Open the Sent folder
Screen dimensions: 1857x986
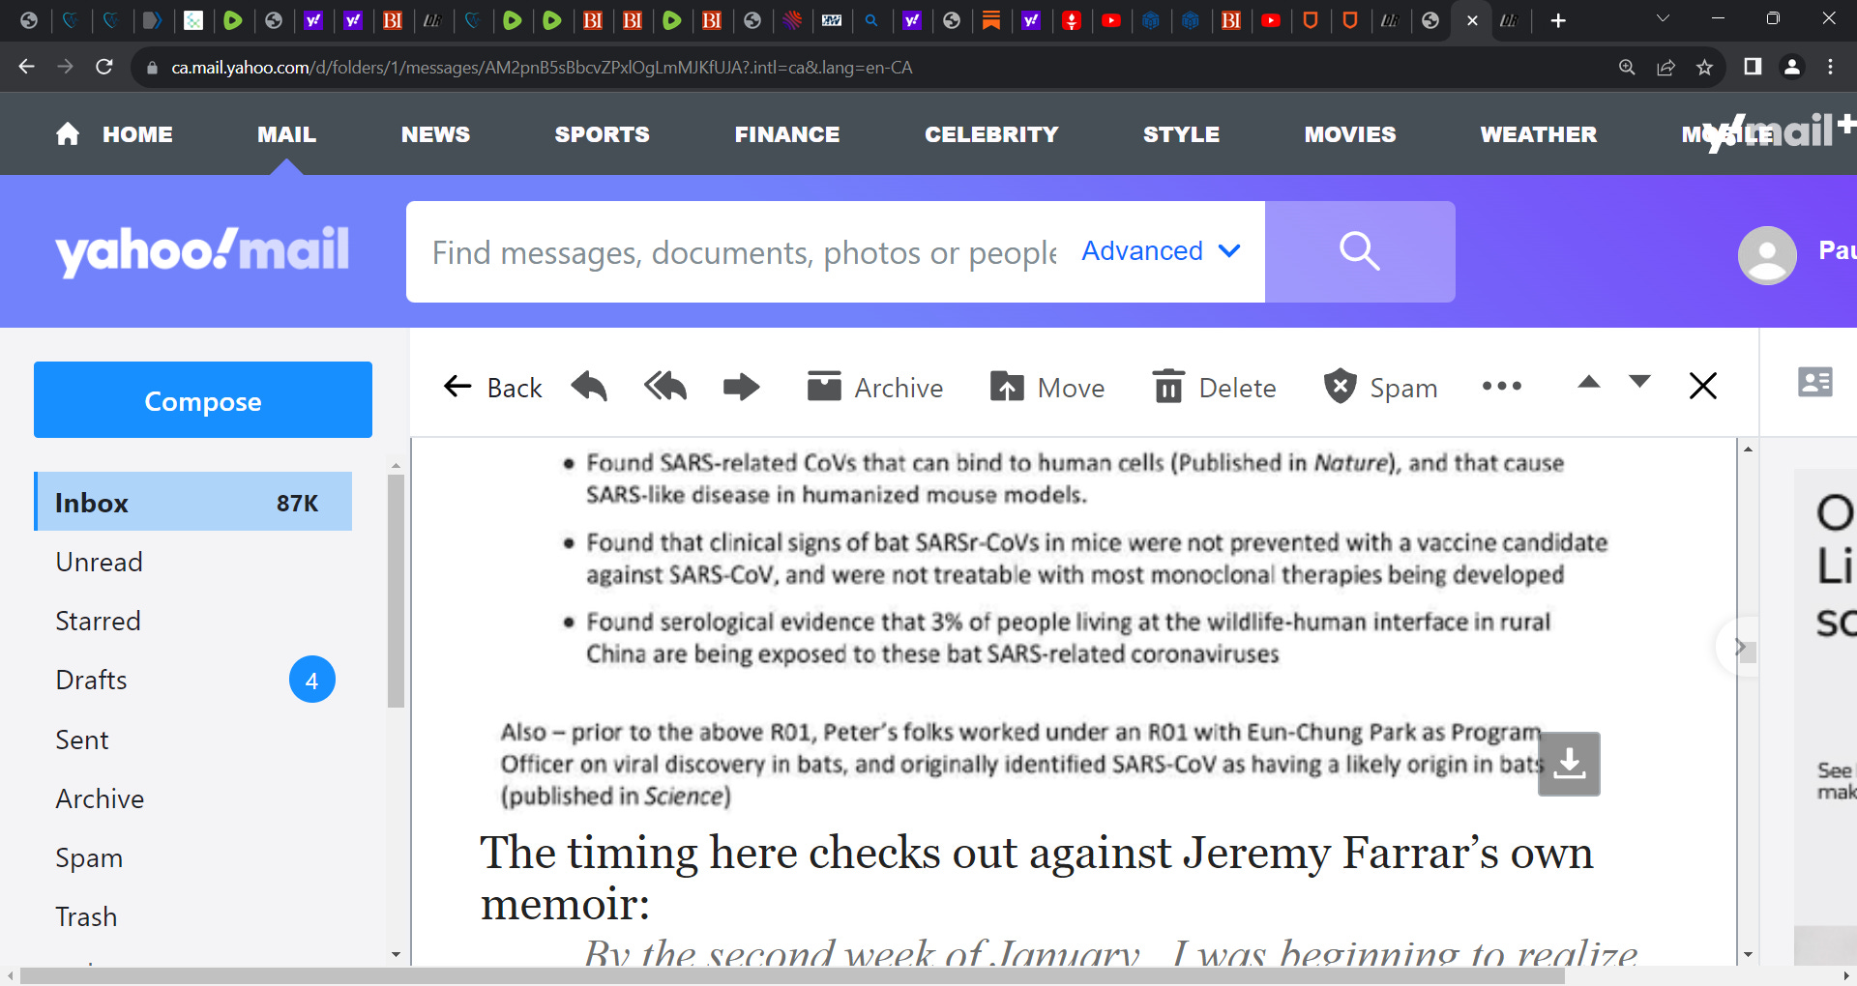[x=82, y=739]
